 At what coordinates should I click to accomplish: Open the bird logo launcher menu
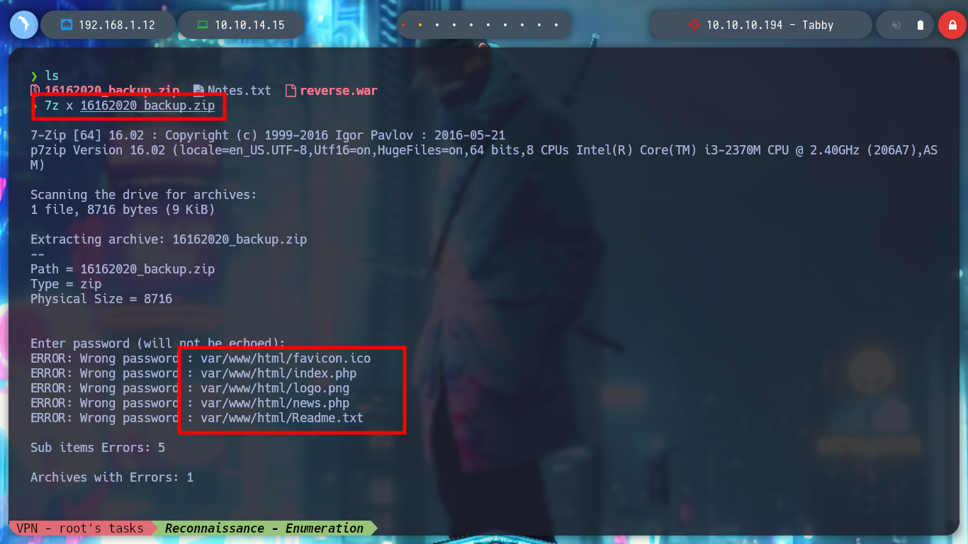point(23,25)
